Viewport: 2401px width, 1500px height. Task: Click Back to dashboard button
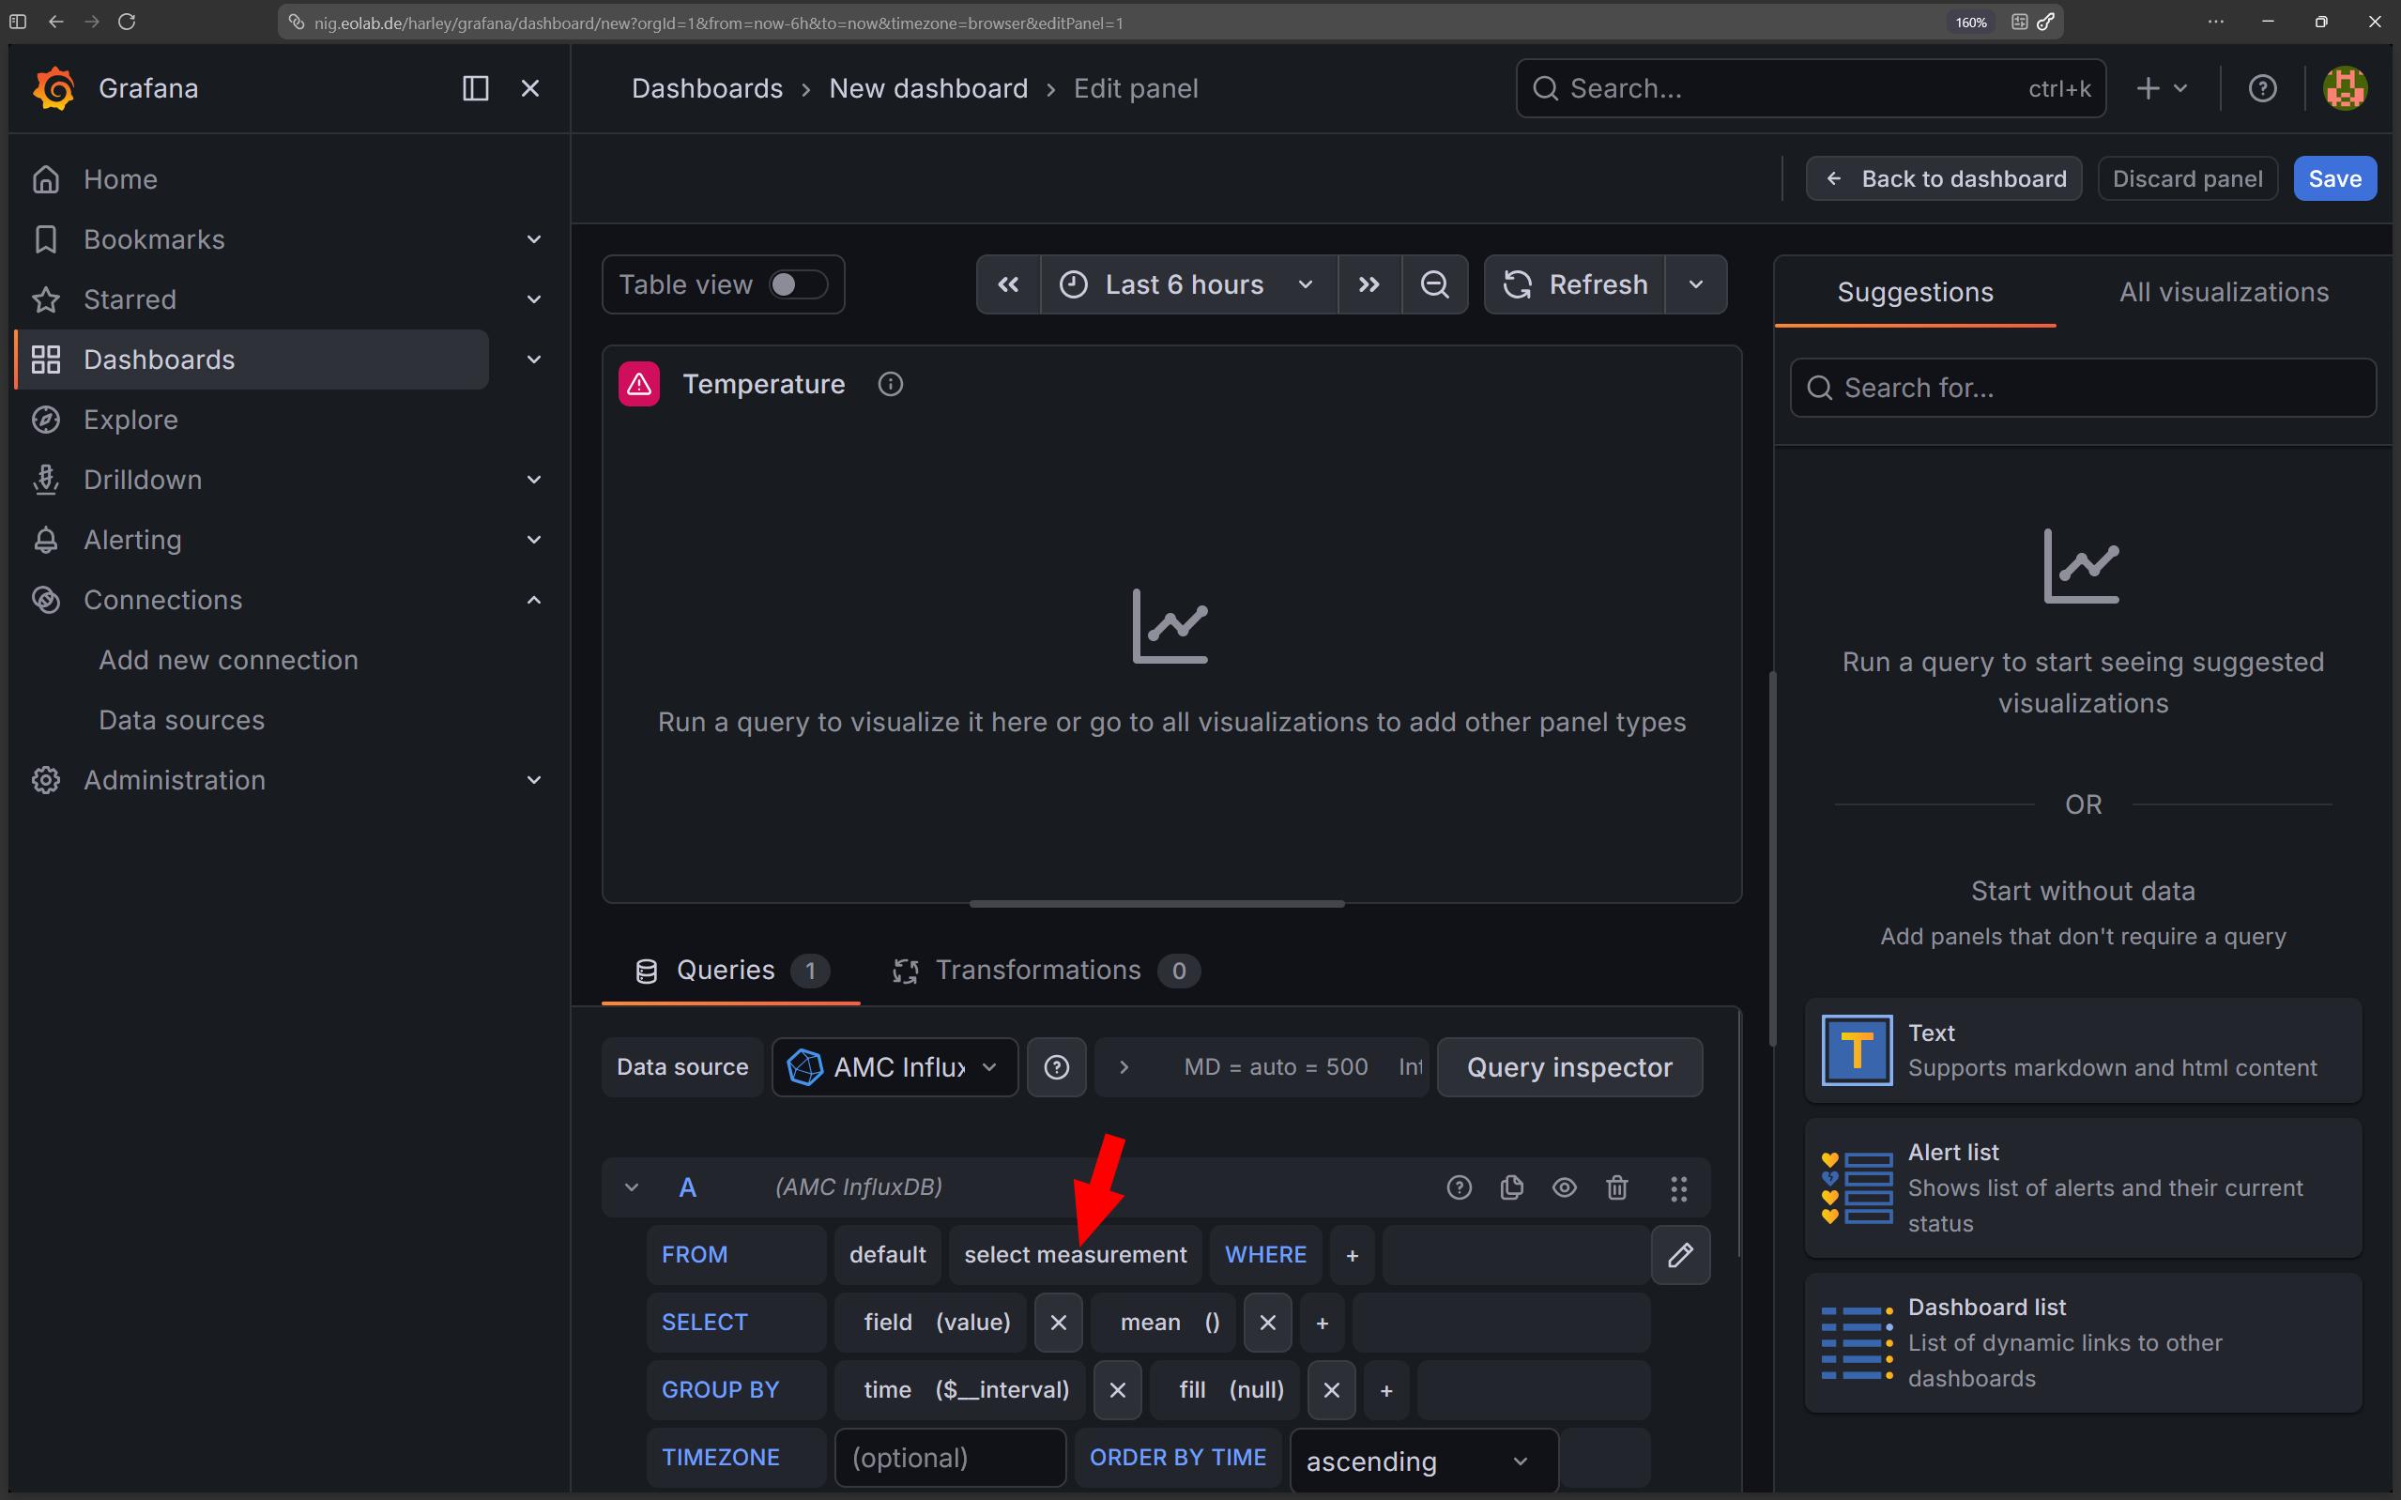pyautogui.click(x=1944, y=178)
